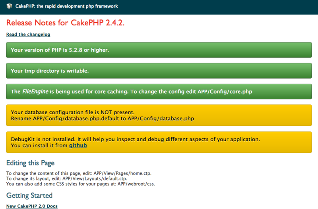Select the PHP version 5.2.8 notice

click(159, 50)
